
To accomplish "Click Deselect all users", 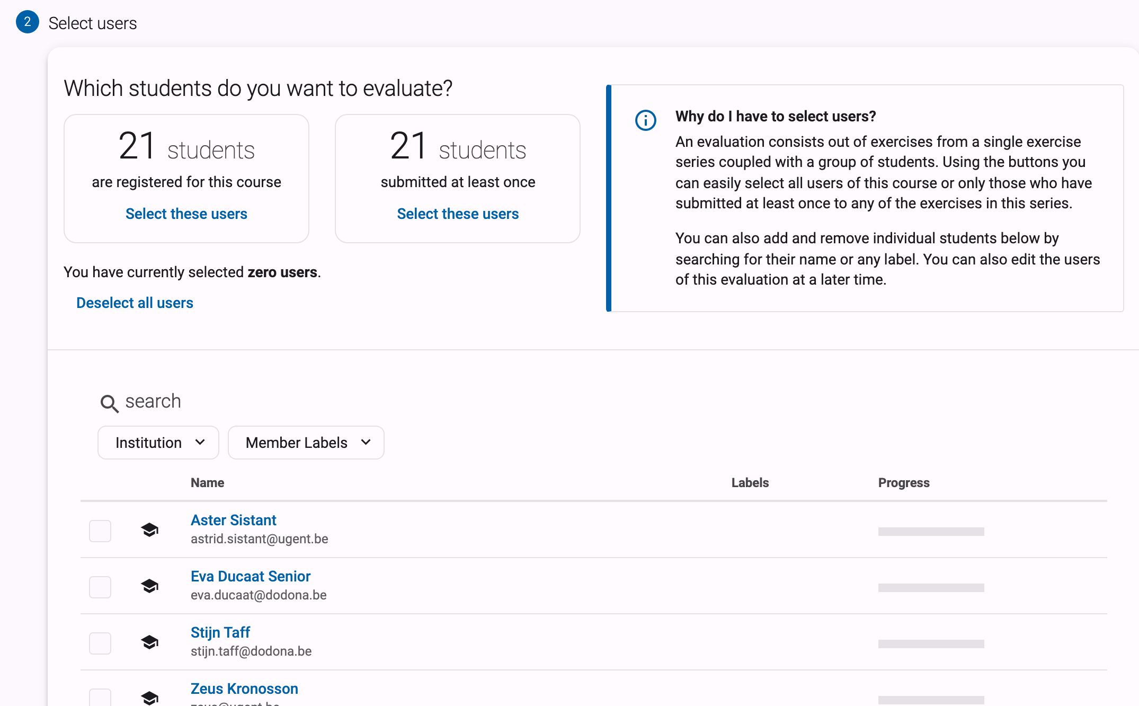I will point(135,303).
